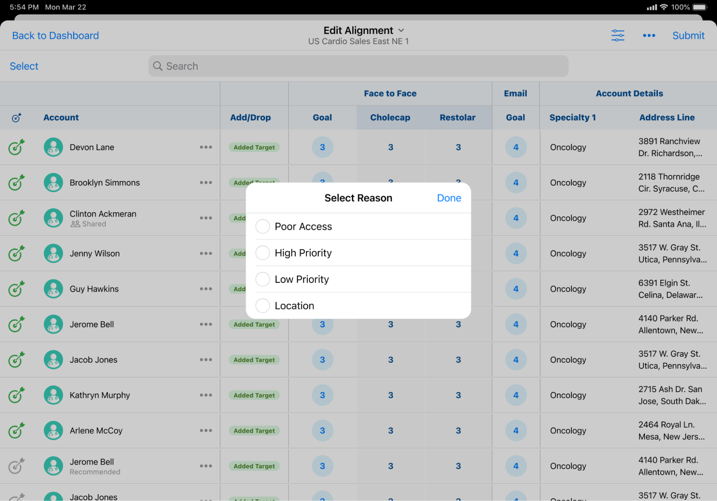Click inside the Search field
The width and height of the screenshot is (717, 501).
click(358, 66)
